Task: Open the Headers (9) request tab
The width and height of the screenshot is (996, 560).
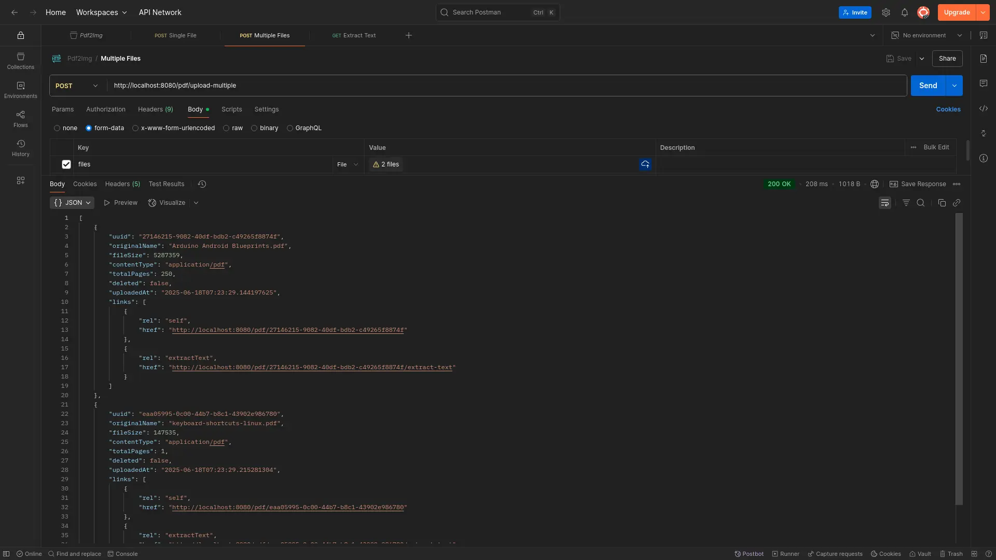Action: (x=156, y=109)
